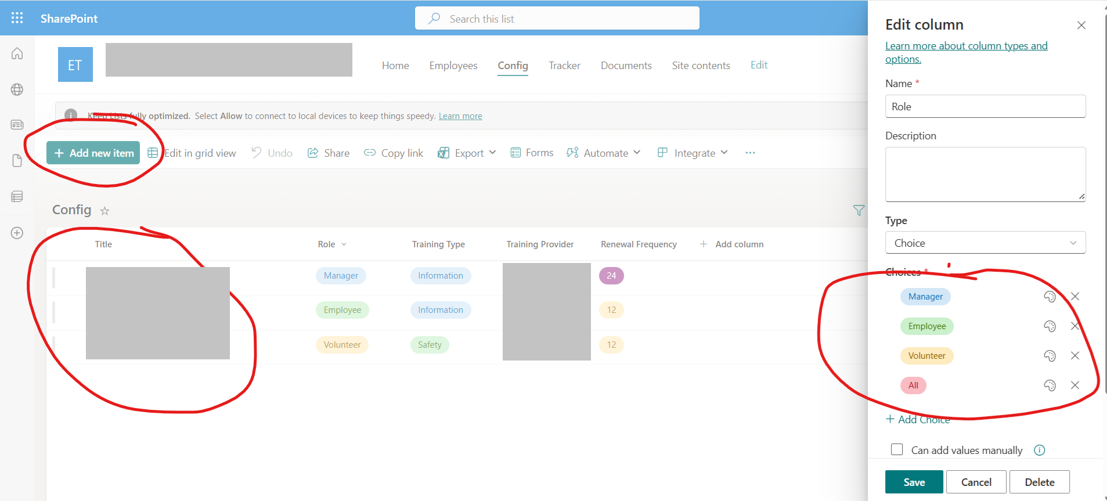Open the Employees navigation tab
Viewport: 1107px width, 501px height.
(x=453, y=66)
